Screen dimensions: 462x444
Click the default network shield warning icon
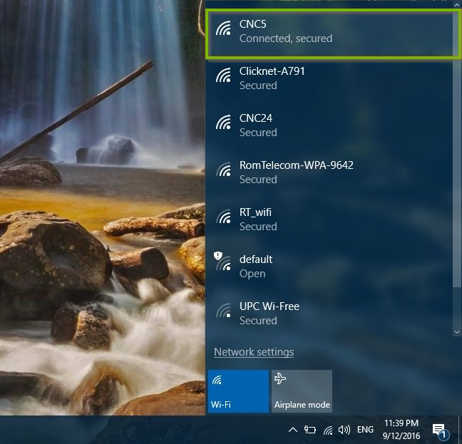click(x=217, y=256)
